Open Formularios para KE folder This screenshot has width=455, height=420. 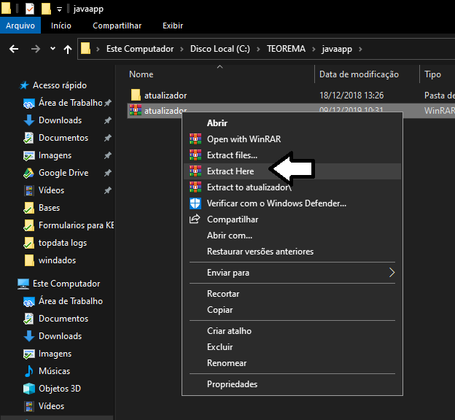[x=76, y=225]
